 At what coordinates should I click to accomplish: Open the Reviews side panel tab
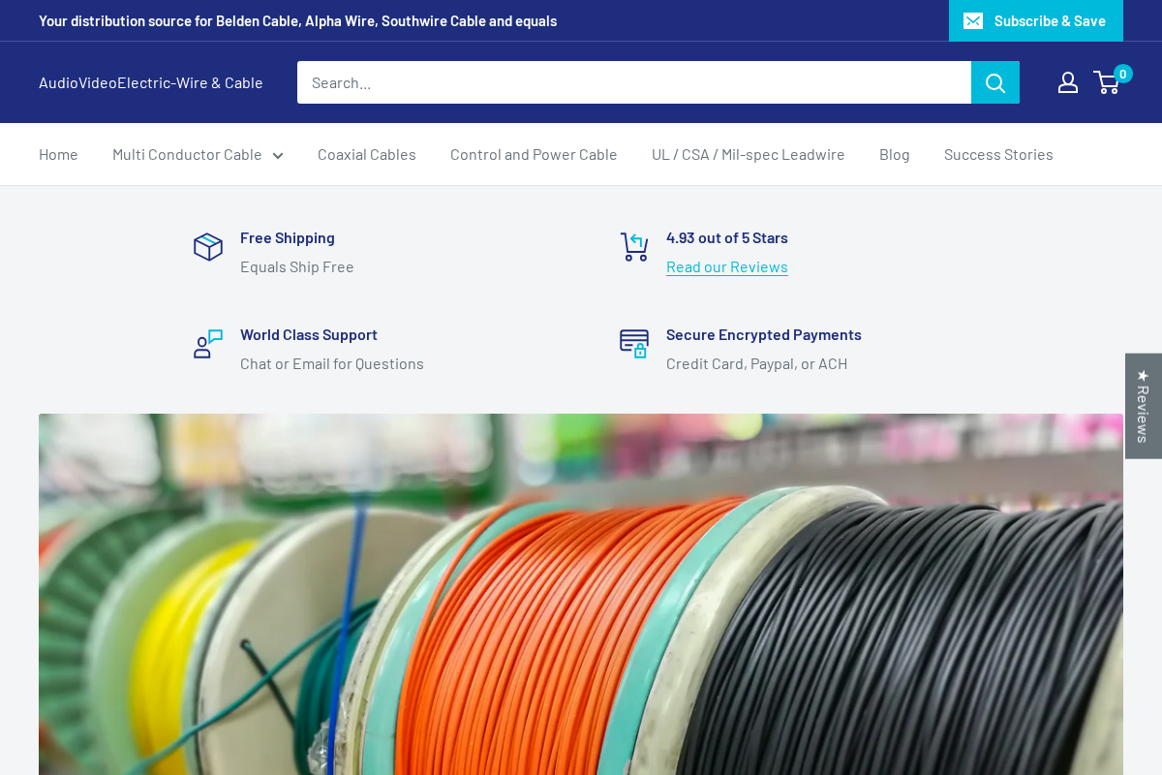pos(1142,406)
